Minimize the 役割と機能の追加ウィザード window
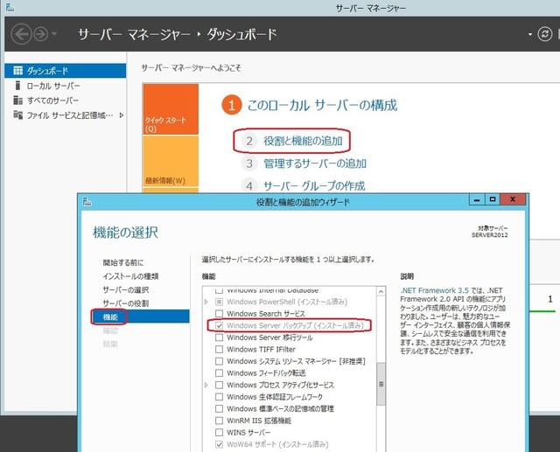The image size is (560, 452). [x=477, y=200]
